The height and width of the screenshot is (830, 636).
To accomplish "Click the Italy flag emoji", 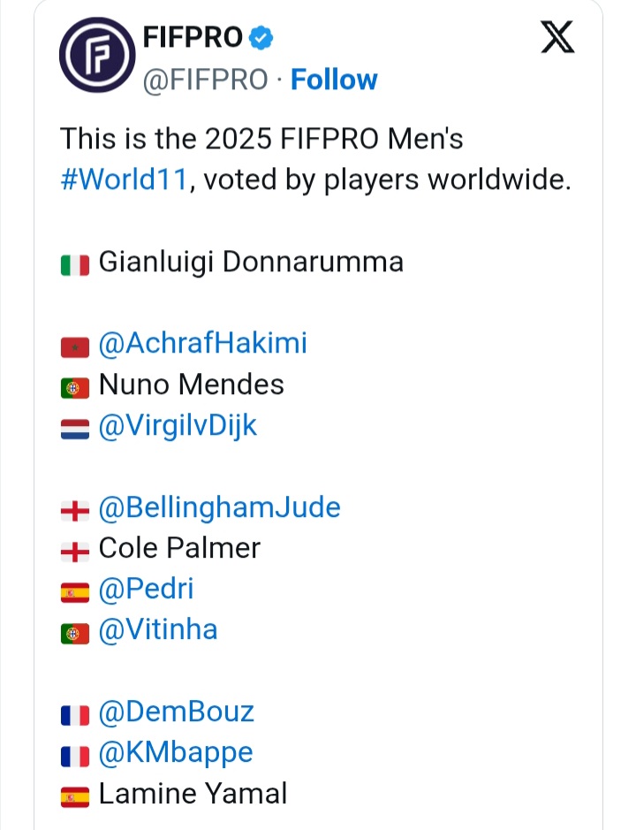I will click(75, 264).
